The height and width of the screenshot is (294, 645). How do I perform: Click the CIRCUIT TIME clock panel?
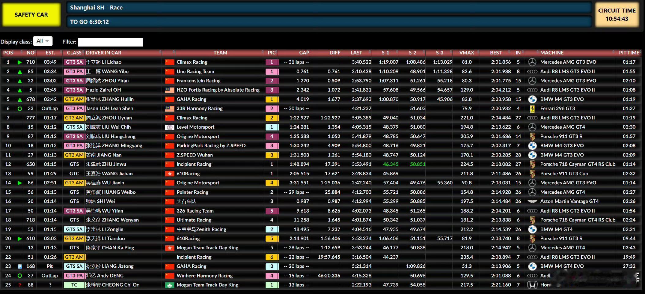617,15
